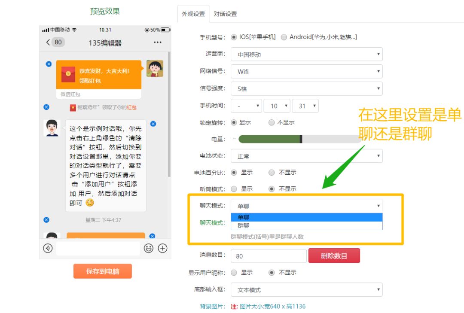Click the left sender avatar in chat
Image resolution: width=464 pixels, height=313 pixels.
[x=52, y=128]
